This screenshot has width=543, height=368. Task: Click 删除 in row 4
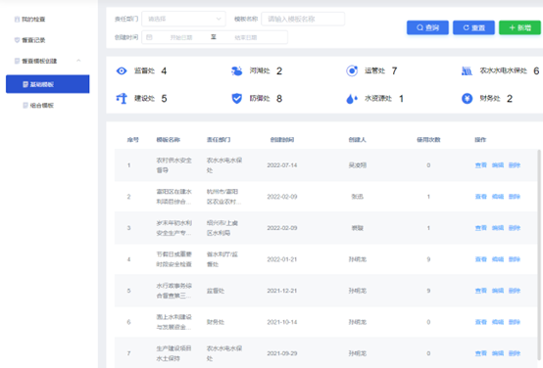coord(515,259)
